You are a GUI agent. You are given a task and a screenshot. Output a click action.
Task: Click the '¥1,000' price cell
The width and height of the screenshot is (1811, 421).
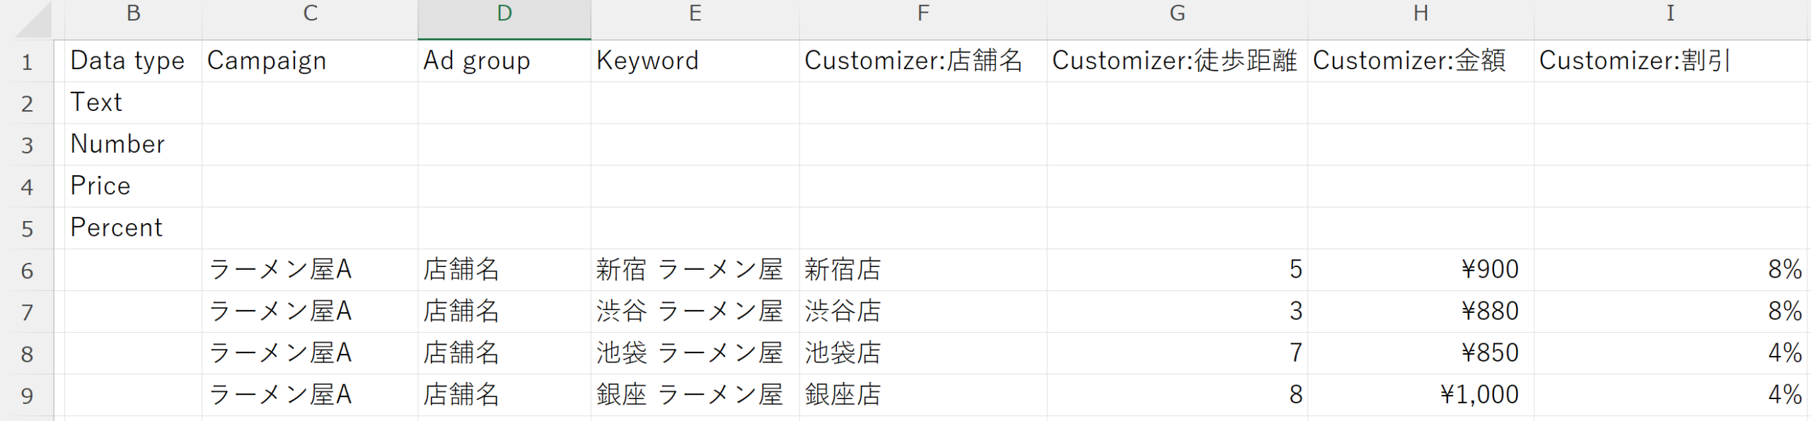1420,395
